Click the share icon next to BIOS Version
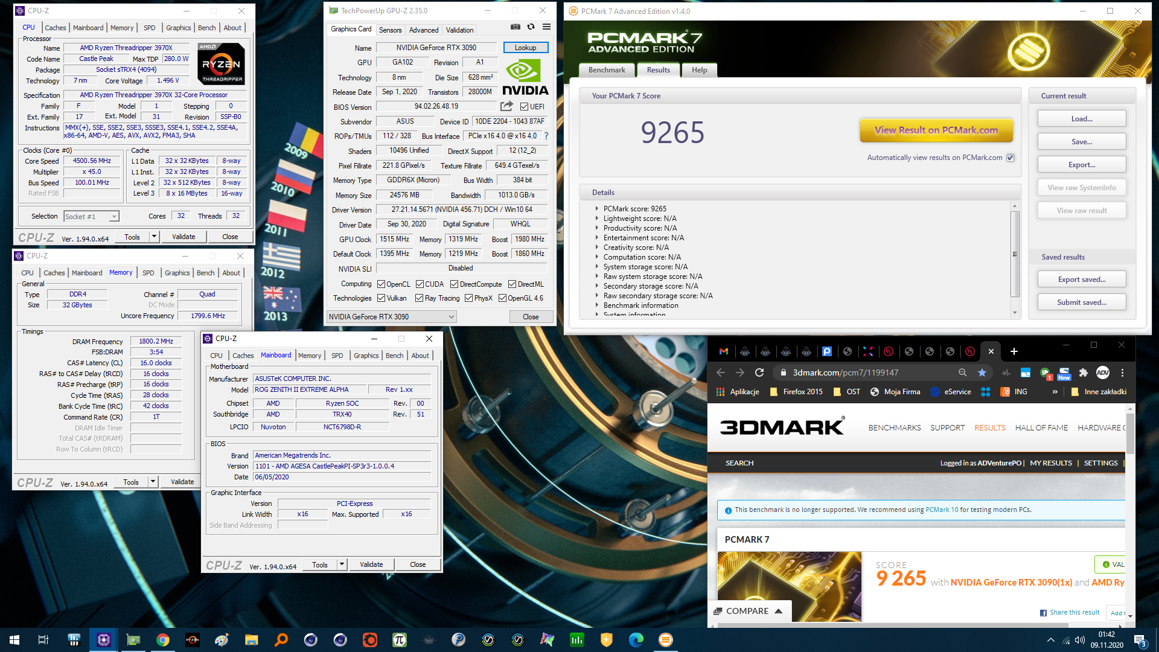The width and height of the screenshot is (1159, 652). [x=506, y=106]
